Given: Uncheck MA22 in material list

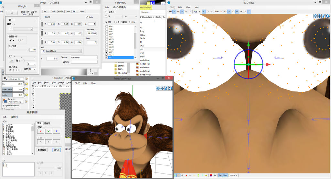Looking at the screenshot, I should [107, 50].
